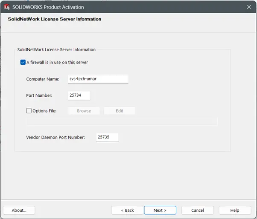Click the SOLIDWORKS logo icon in title bar

pos(7,7)
